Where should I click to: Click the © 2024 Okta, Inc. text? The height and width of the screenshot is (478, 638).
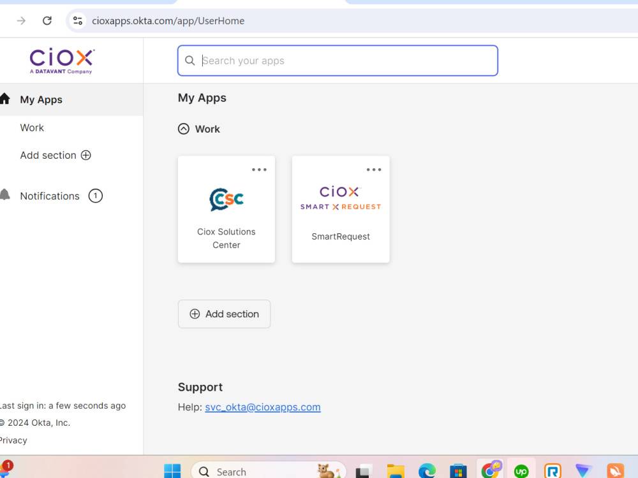pos(35,423)
